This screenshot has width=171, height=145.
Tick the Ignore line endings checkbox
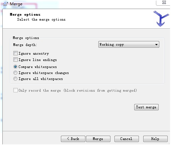15,60
